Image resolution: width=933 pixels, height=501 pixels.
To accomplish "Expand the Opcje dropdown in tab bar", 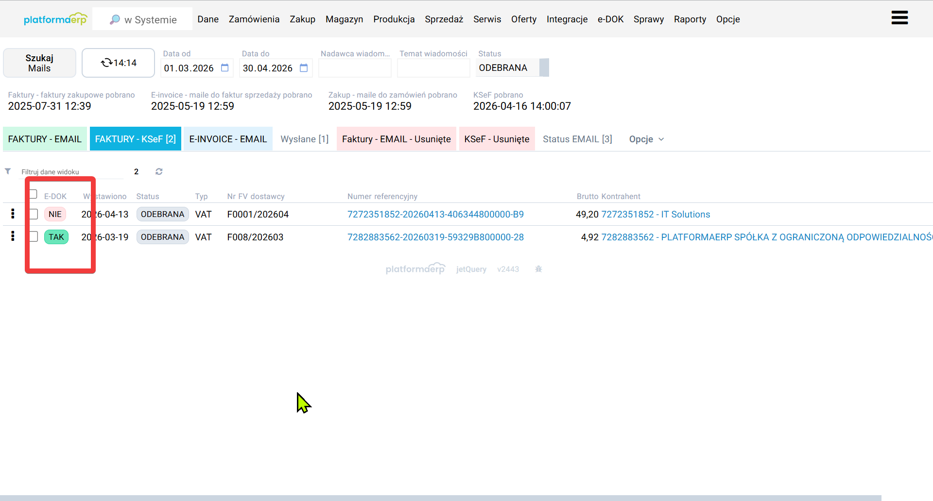I will [x=646, y=139].
